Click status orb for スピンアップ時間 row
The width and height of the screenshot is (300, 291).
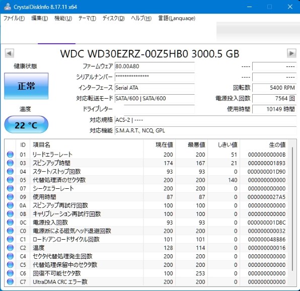click(x=10, y=163)
